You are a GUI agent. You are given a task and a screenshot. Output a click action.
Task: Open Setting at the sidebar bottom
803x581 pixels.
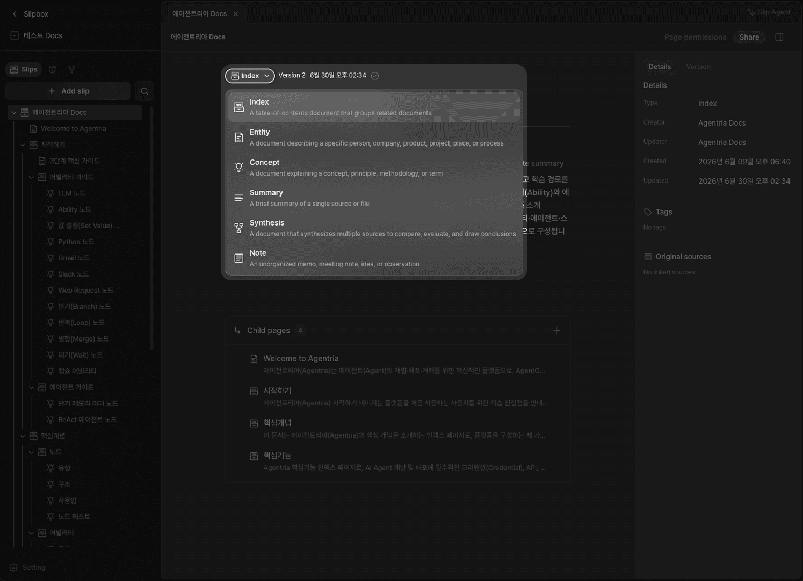tap(27, 568)
